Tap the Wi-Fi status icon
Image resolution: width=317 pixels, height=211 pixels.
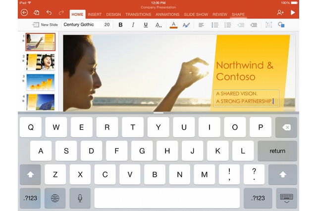pos(30,2)
